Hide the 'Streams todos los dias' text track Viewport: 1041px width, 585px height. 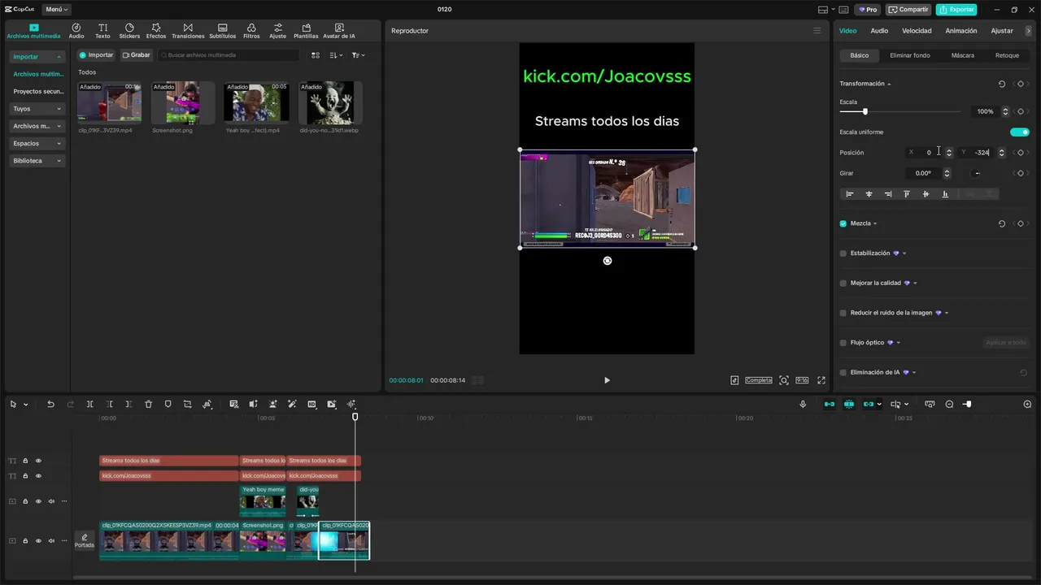point(38,461)
